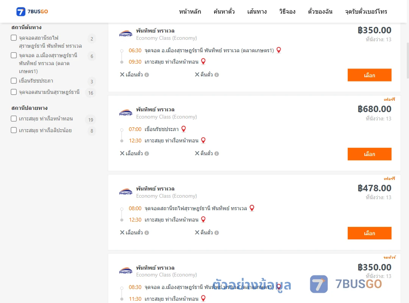Screen dimensions: 409x303
Task: Click info icon beside เลื่อนตั๋ว on 08:00 trip
Action: [x=147, y=233]
